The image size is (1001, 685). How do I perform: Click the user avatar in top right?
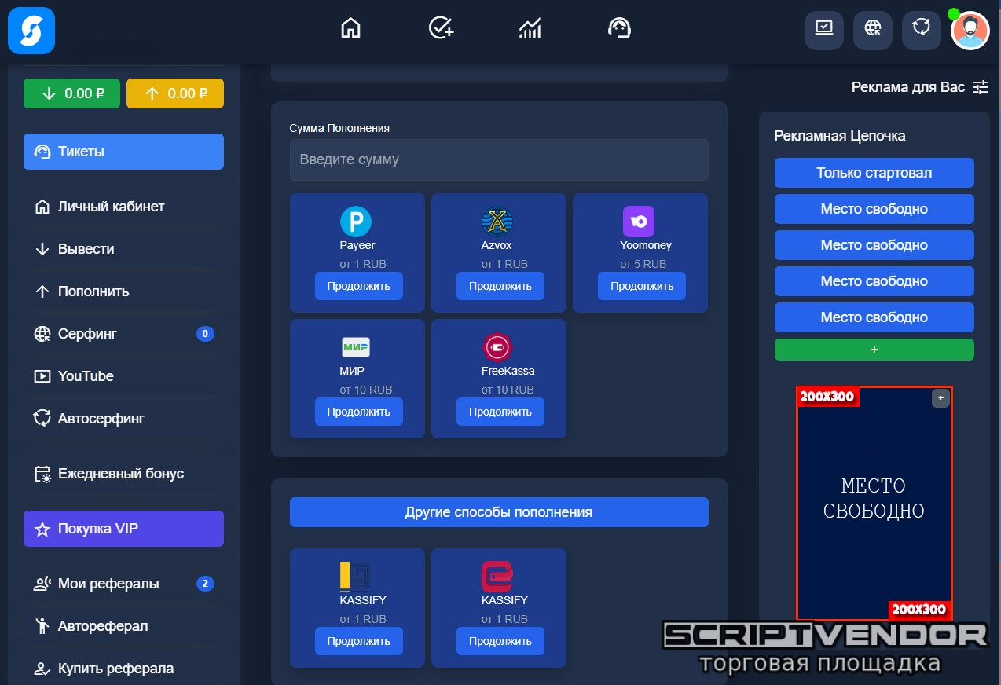(x=970, y=31)
